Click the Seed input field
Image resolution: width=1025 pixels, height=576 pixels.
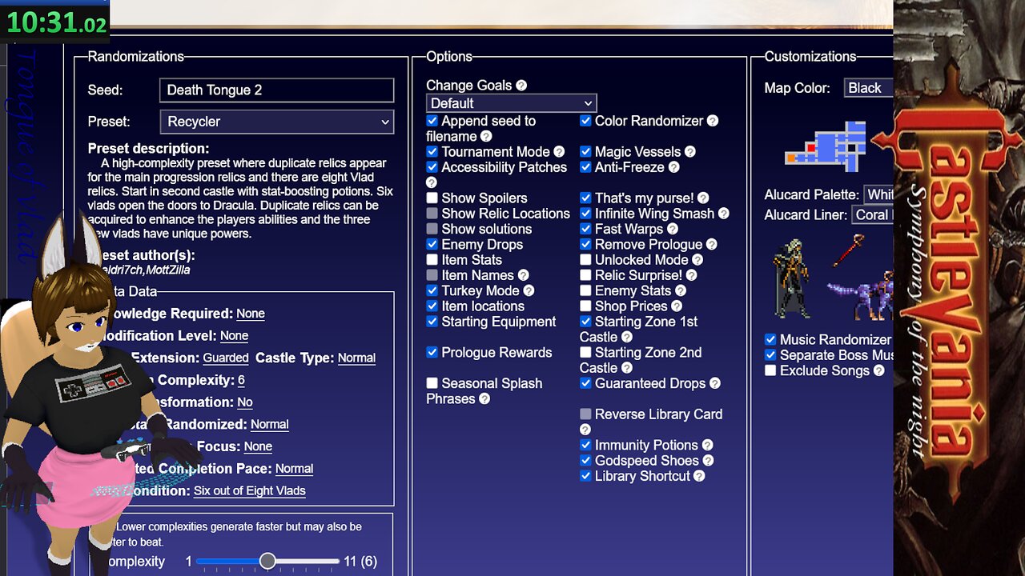click(x=277, y=90)
